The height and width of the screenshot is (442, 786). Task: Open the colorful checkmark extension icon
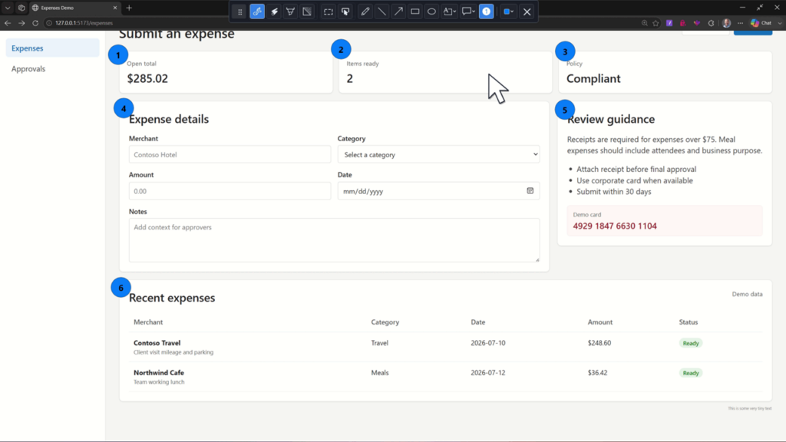tap(697, 23)
